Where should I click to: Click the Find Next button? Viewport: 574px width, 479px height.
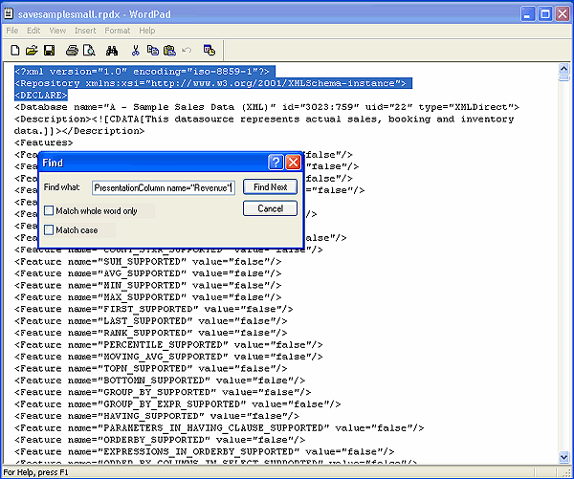(x=270, y=187)
